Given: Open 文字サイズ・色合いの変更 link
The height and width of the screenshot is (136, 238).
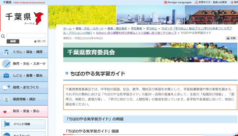Looking at the screenshot, I should pos(213,2).
